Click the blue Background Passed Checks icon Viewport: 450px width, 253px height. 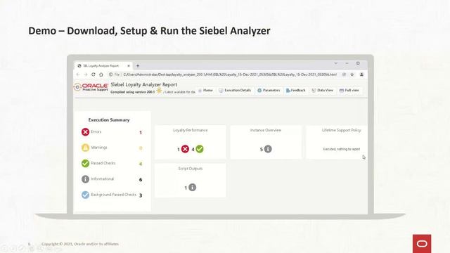[85, 195]
